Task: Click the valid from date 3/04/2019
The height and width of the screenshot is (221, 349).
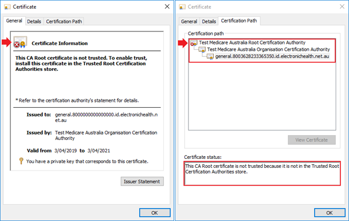Action: [x=66, y=151]
